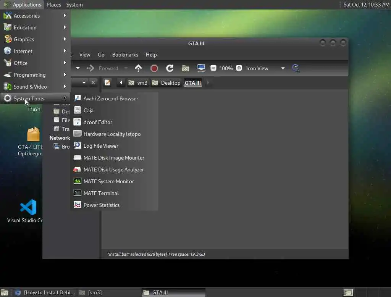Image resolution: width=391 pixels, height=297 pixels.
Task: Click the System Tools menu entry
Action: (35, 98)
